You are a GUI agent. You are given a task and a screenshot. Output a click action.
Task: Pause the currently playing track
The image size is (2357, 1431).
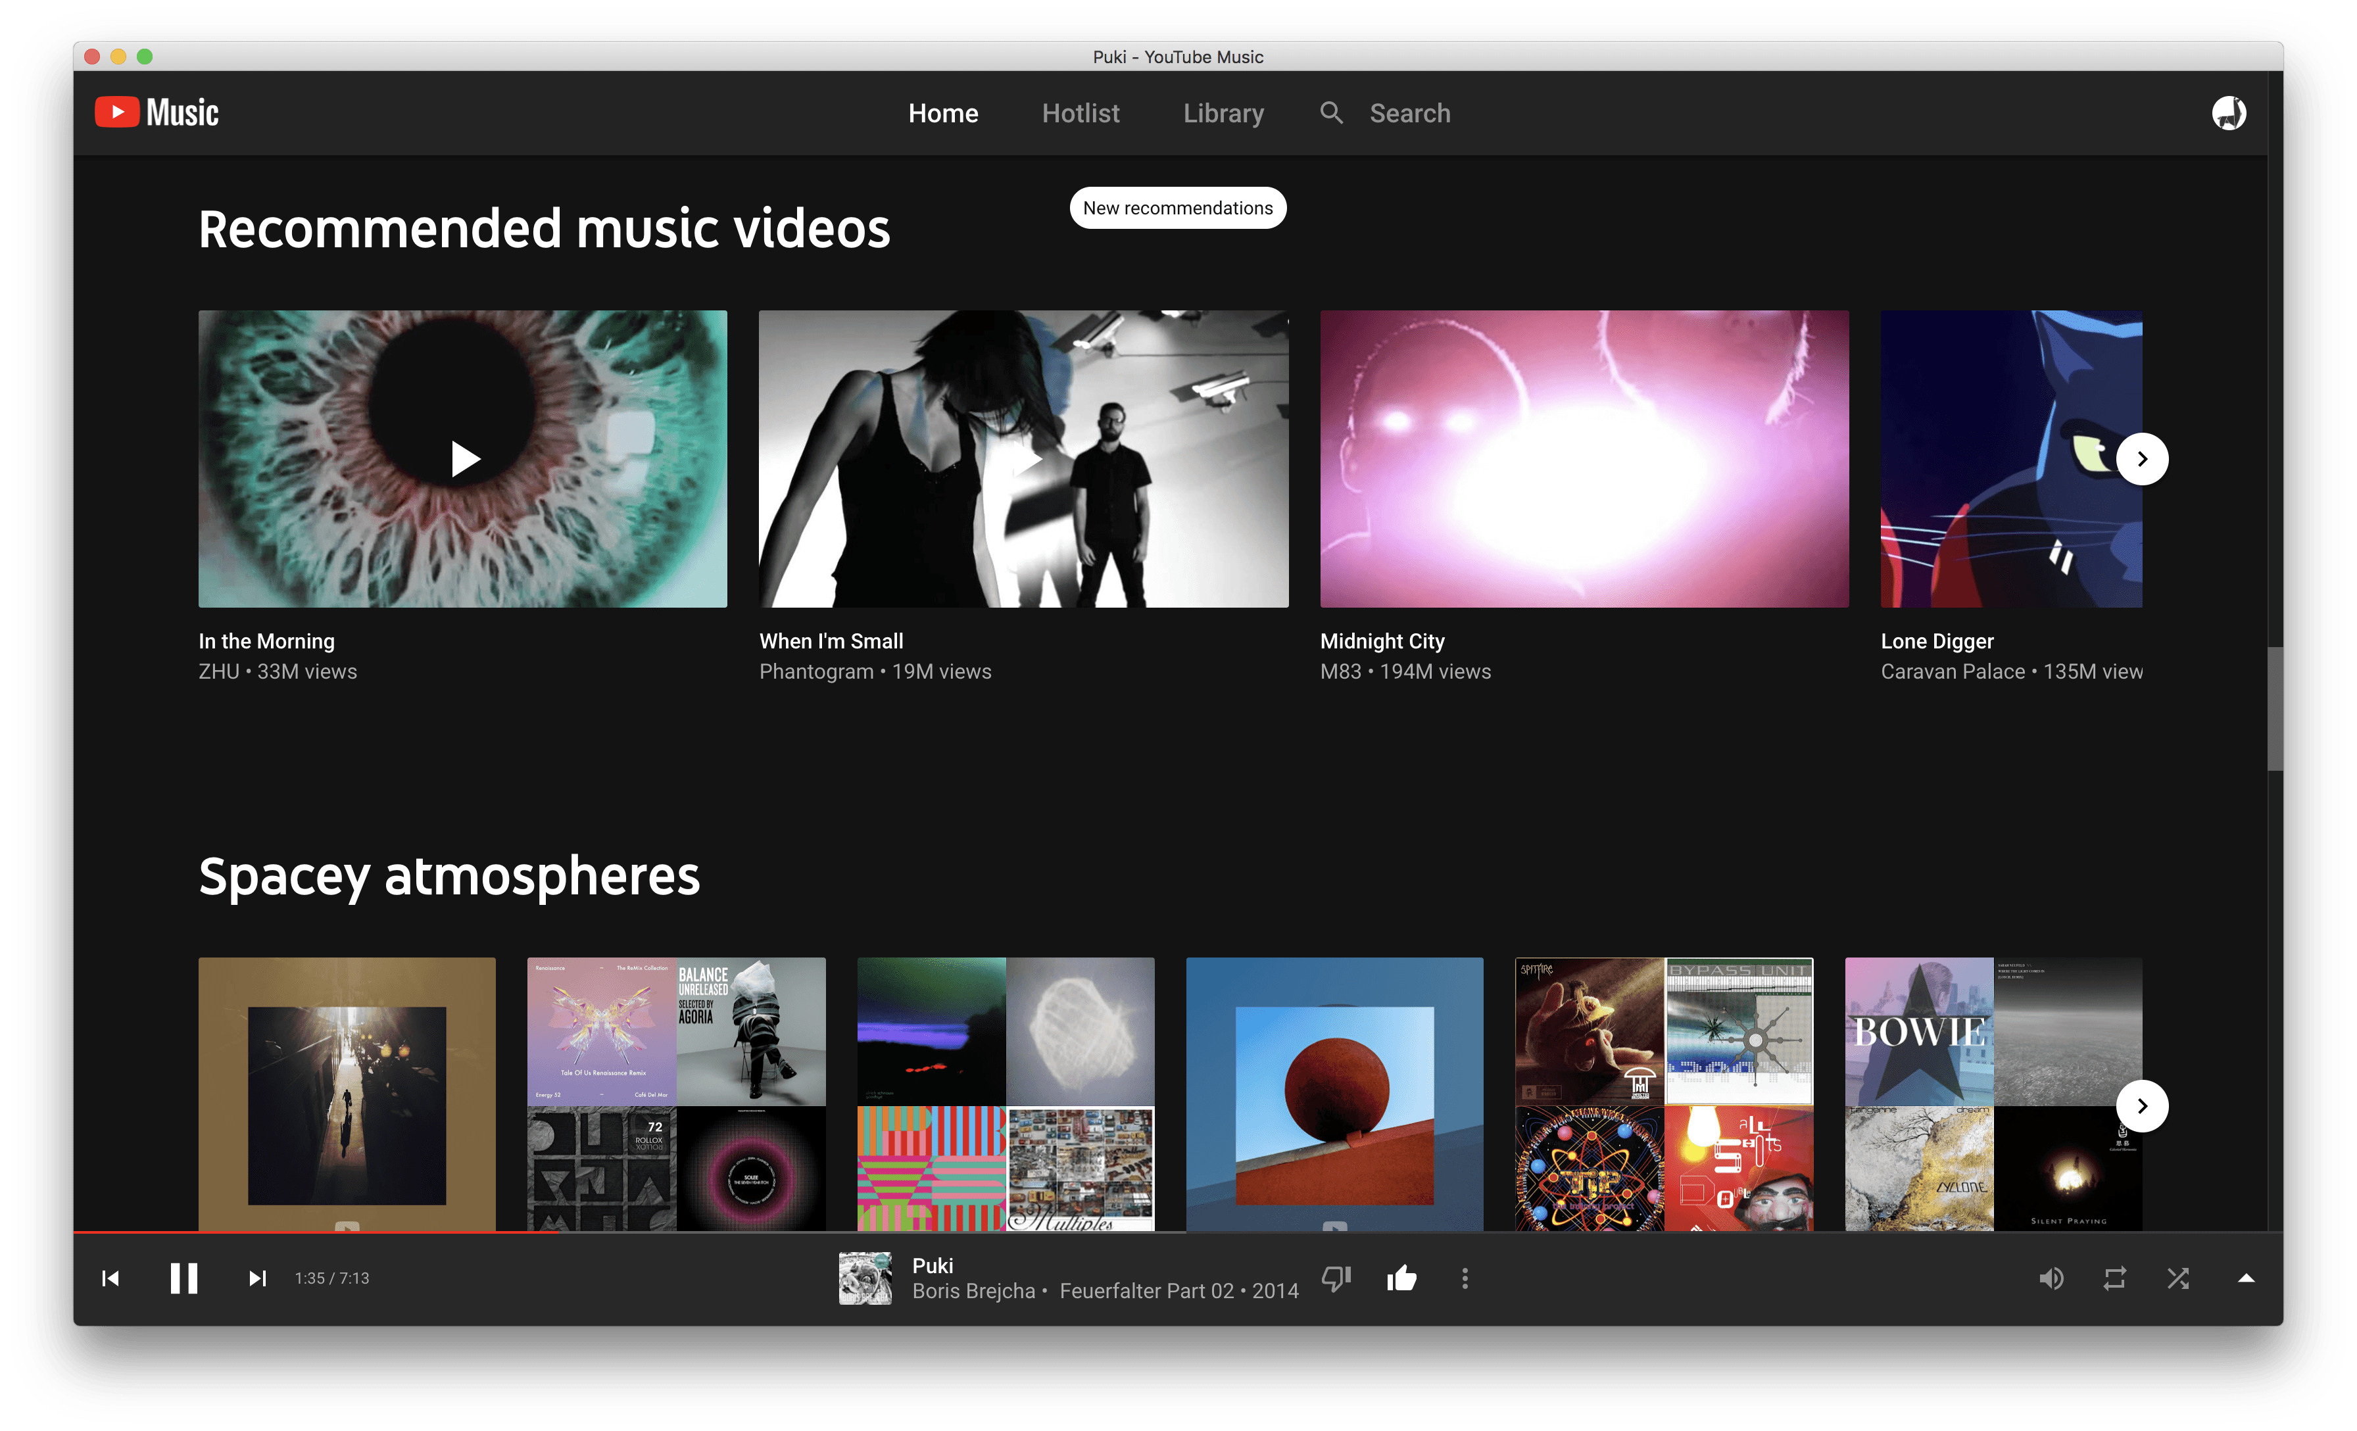(x=183, y=1278)
